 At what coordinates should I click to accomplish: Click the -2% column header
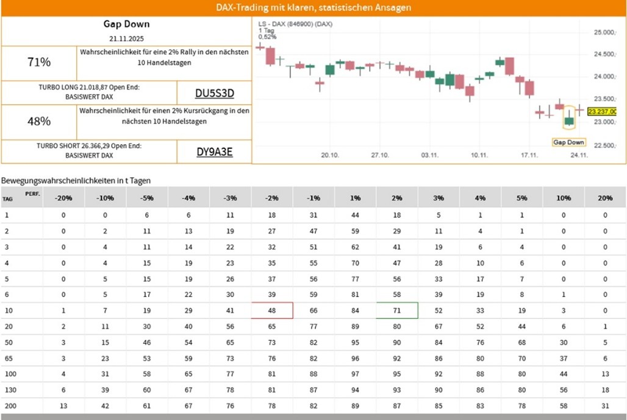point(272,198)
